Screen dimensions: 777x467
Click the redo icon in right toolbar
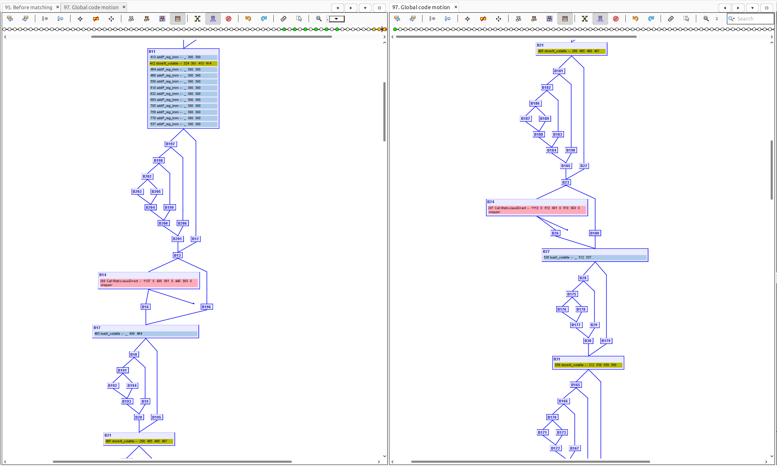651,19
